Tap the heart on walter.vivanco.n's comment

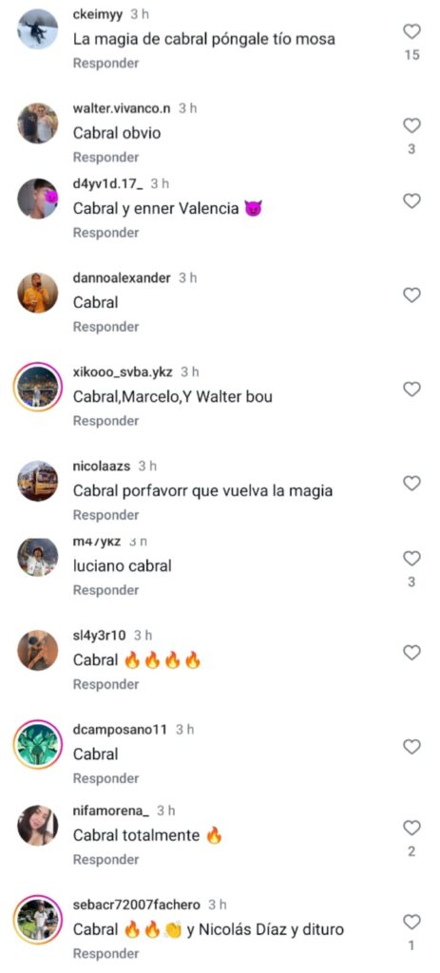[411, 126]
